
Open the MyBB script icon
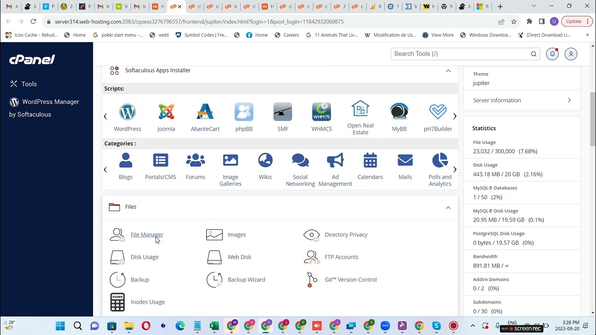tap(399, 112)
